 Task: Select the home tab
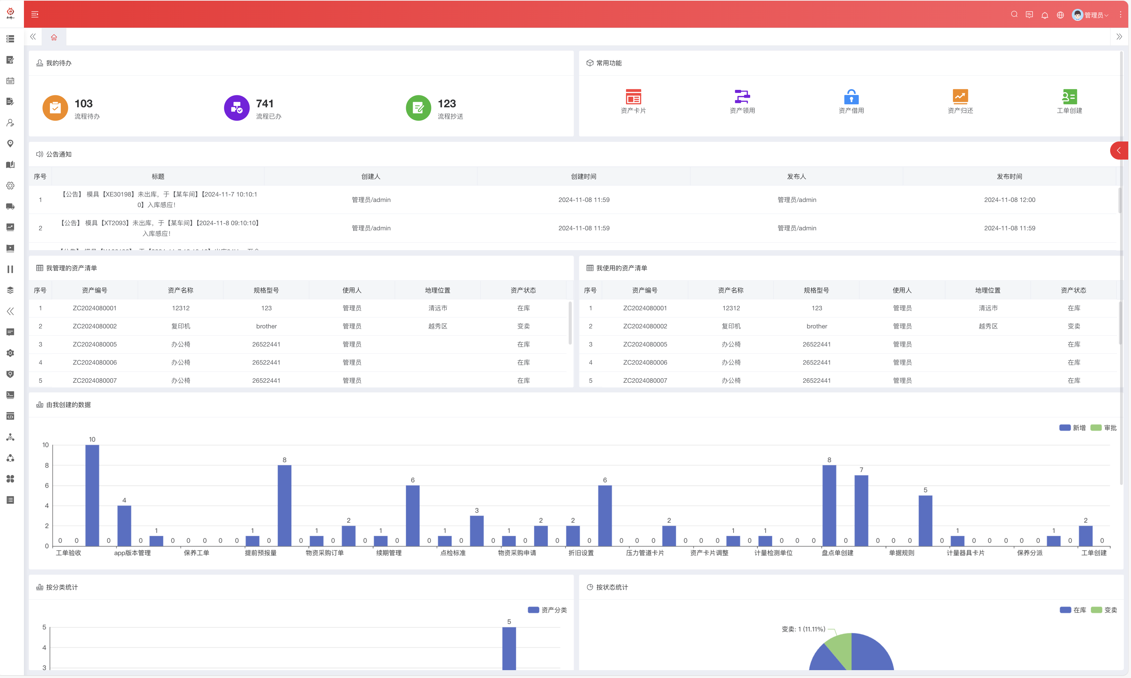tap(54, 37)
